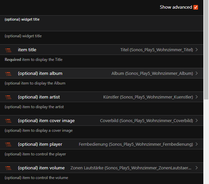Viewport: 209px width, 184px height.
Task: Click the list icon beside item cover image
Action: point(8,121)
